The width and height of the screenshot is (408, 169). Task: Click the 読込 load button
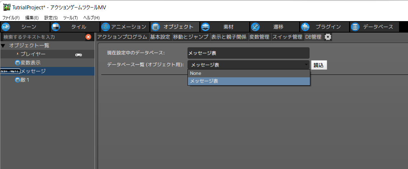pyautogui.click(x=319, y=65)
